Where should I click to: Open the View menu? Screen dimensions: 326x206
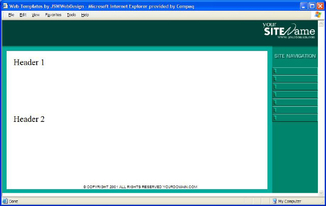tap(35, 15)
